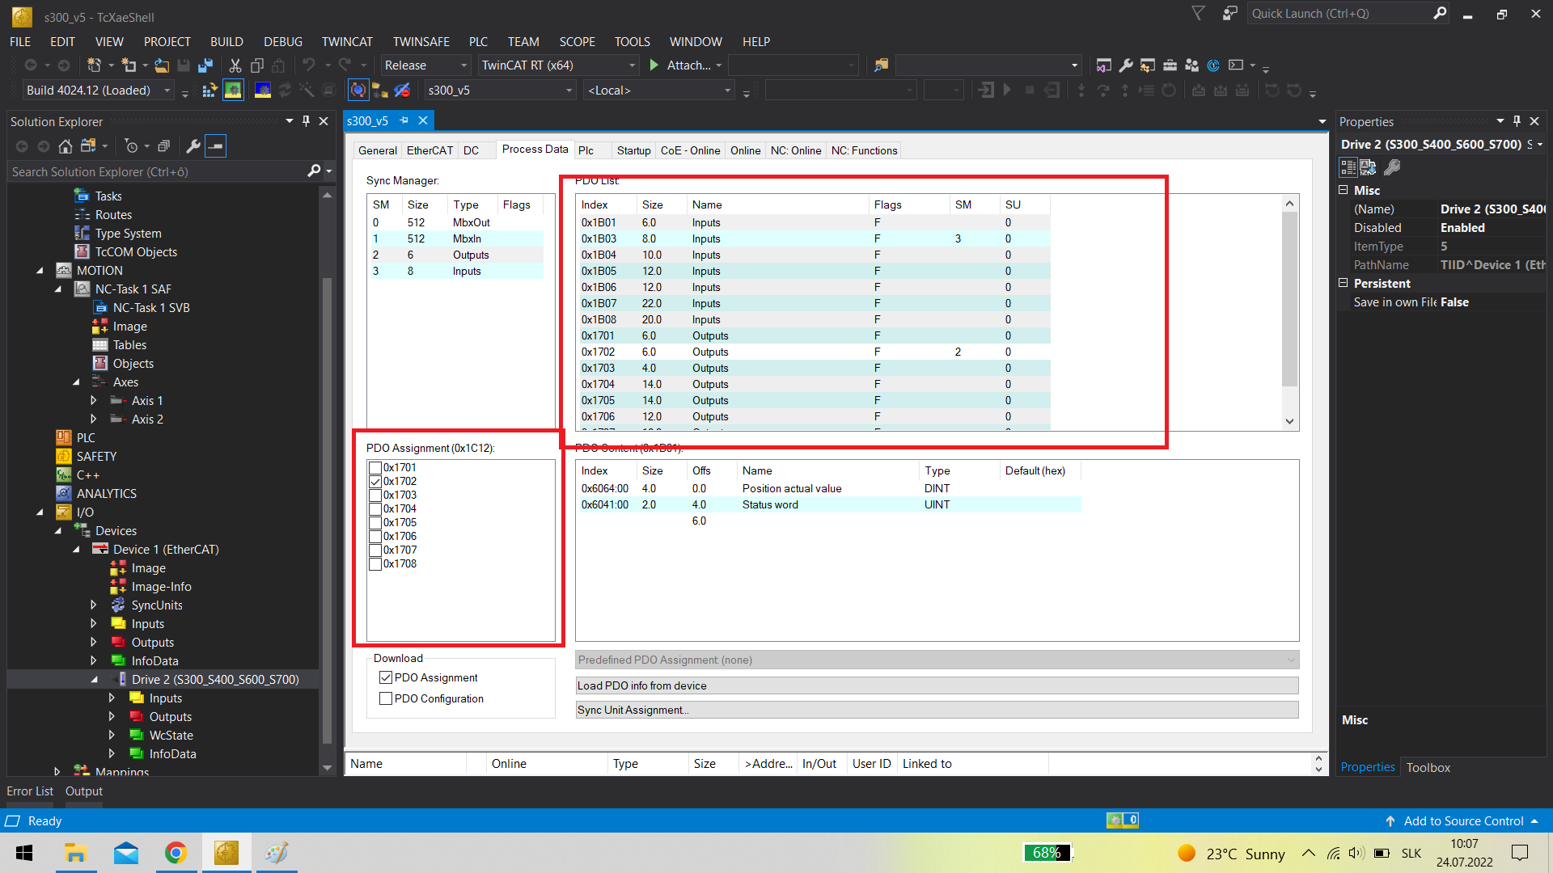Open the Team Explorer people icon

(1191, 65)
